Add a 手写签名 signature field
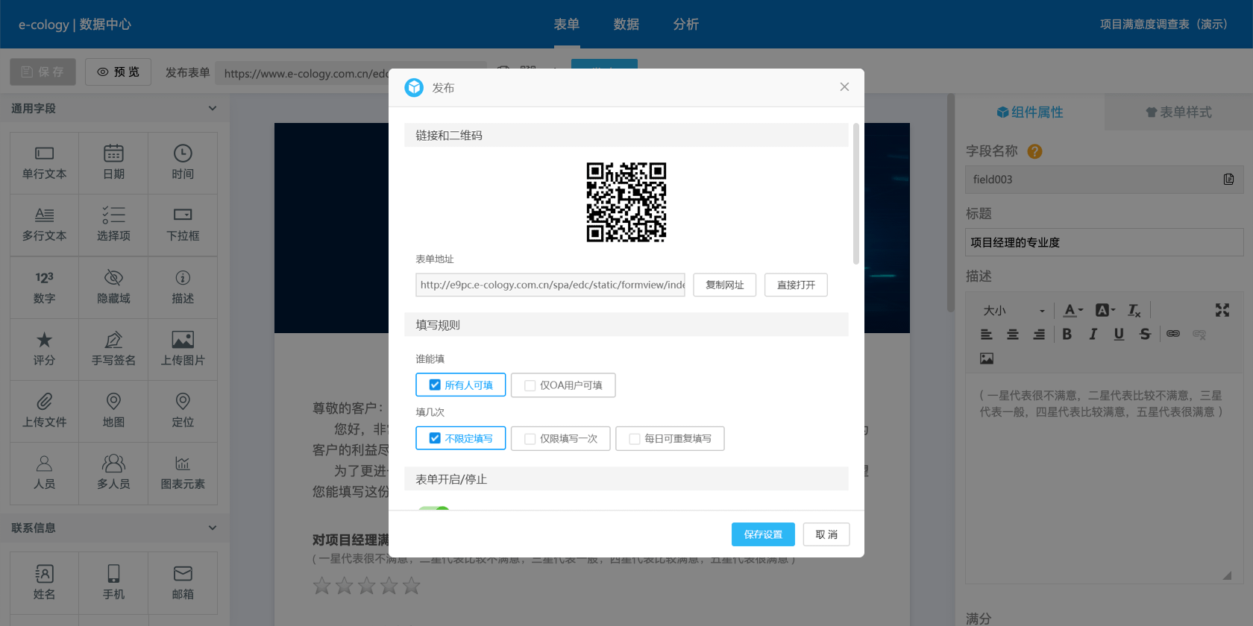The width and height of the screenshot is (1253, 626). [113, 350]
